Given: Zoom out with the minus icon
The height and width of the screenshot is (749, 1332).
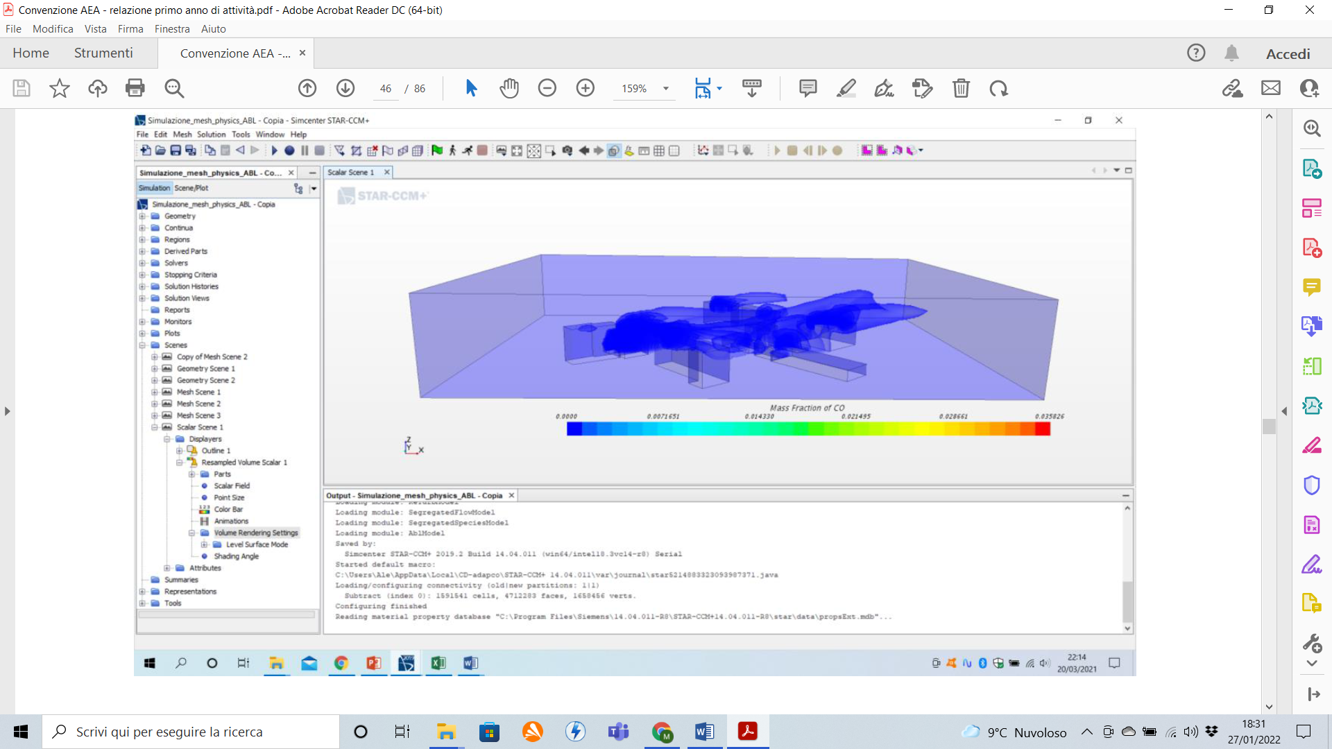Looking at the screenshot, I should point(547,88).
